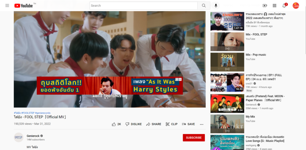The height and width of the screenshot is (150, 306).
Task: Open 'เสแสร้ง (Pretend) Feat. MOON' title
Action: [x=265, y=98]
